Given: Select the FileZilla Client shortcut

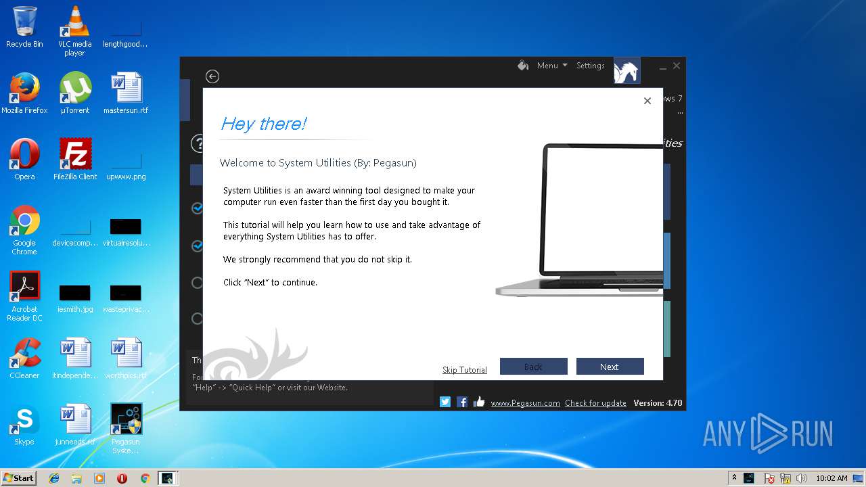Looking at the screenshot, I should pyautogui.click(x=75, y=160).
